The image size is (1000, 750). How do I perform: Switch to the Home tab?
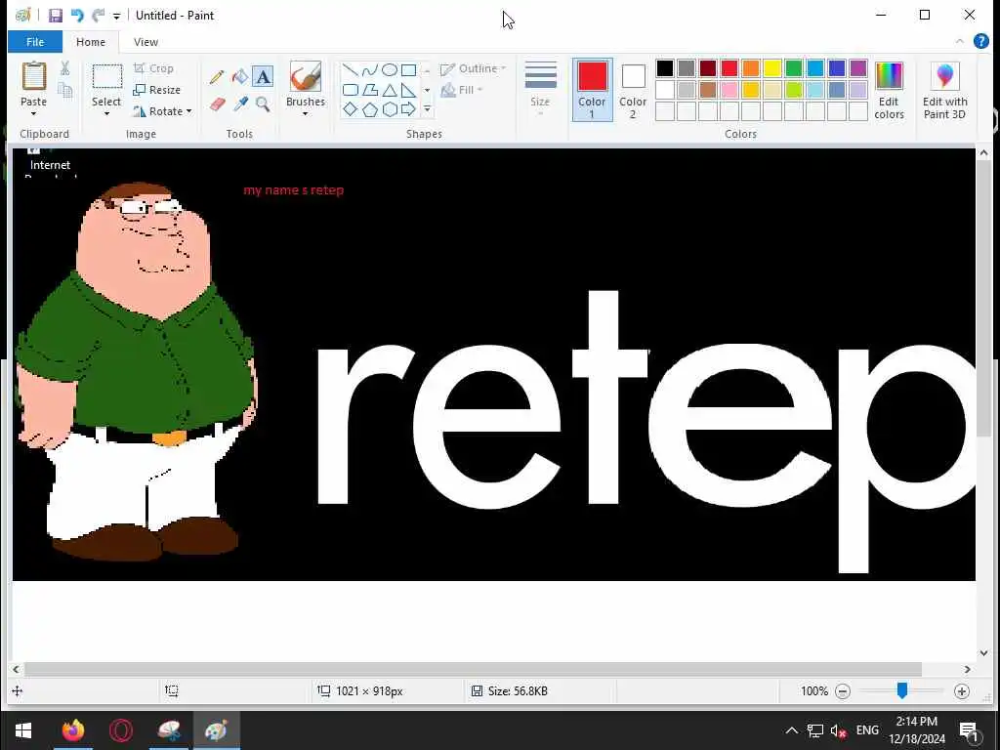coord(91,41)
